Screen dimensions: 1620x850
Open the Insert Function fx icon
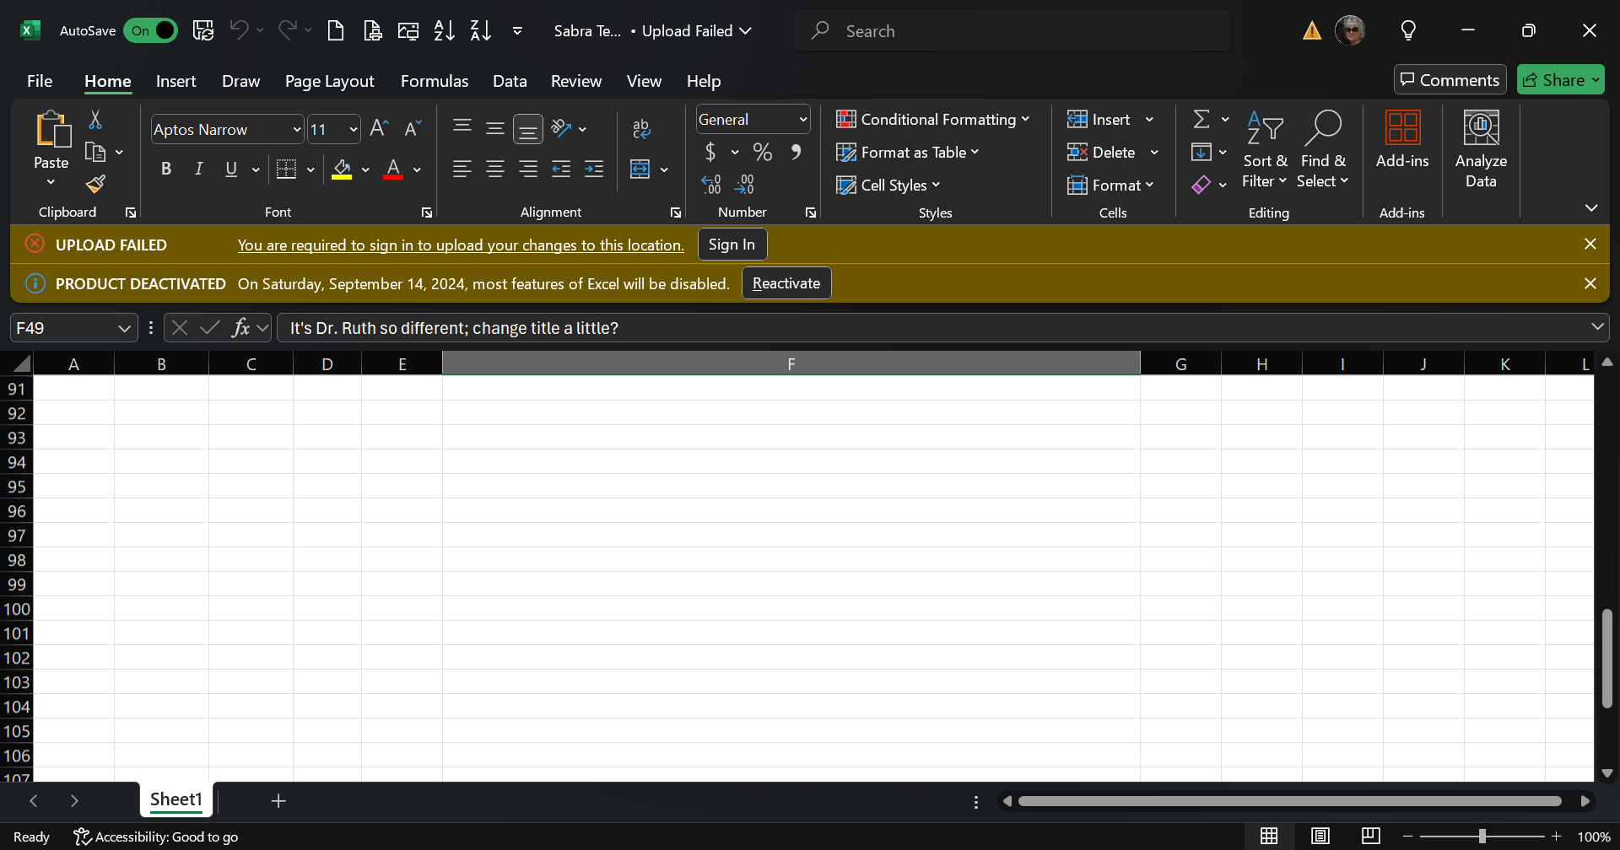point(241,327)
